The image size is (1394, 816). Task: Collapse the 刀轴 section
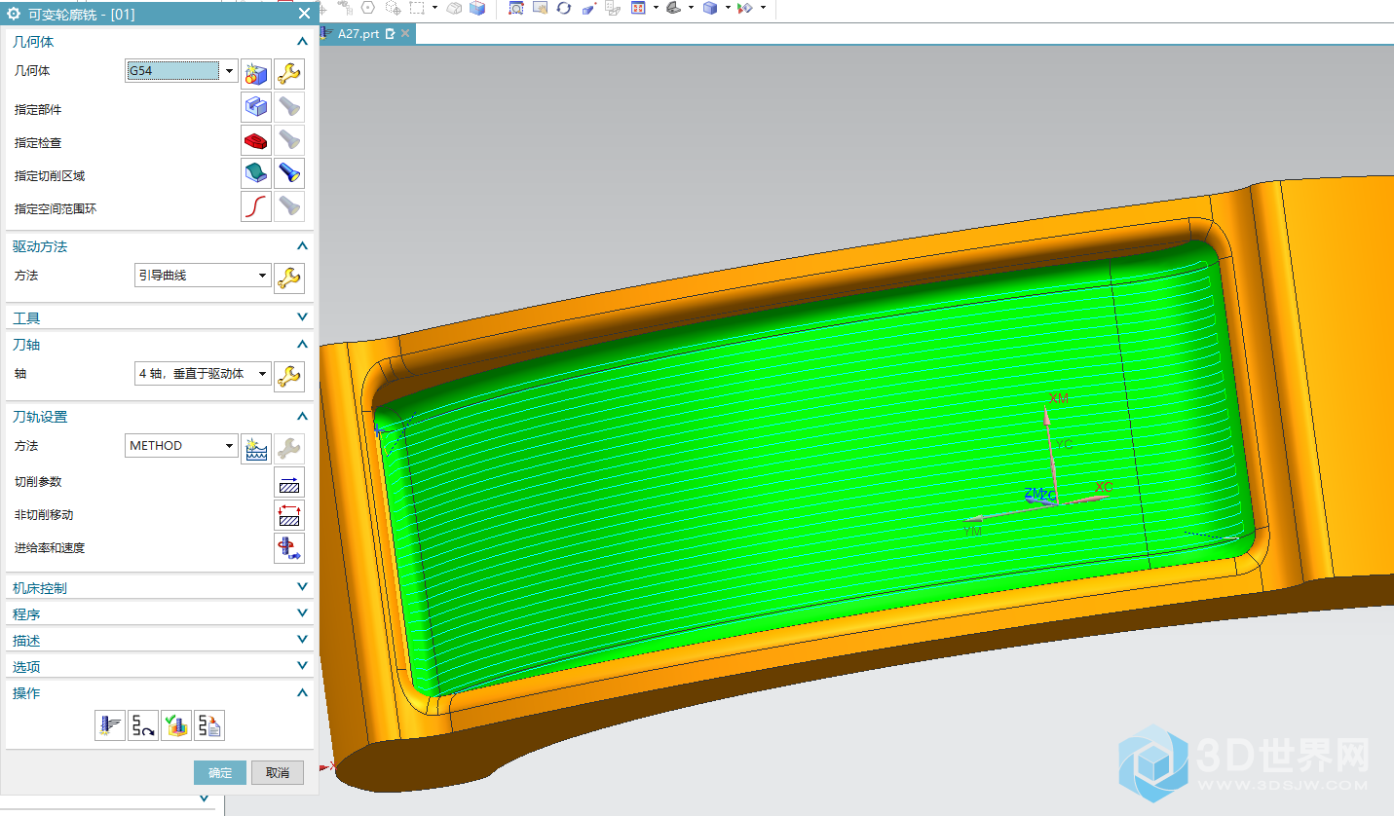coord(302,345)
